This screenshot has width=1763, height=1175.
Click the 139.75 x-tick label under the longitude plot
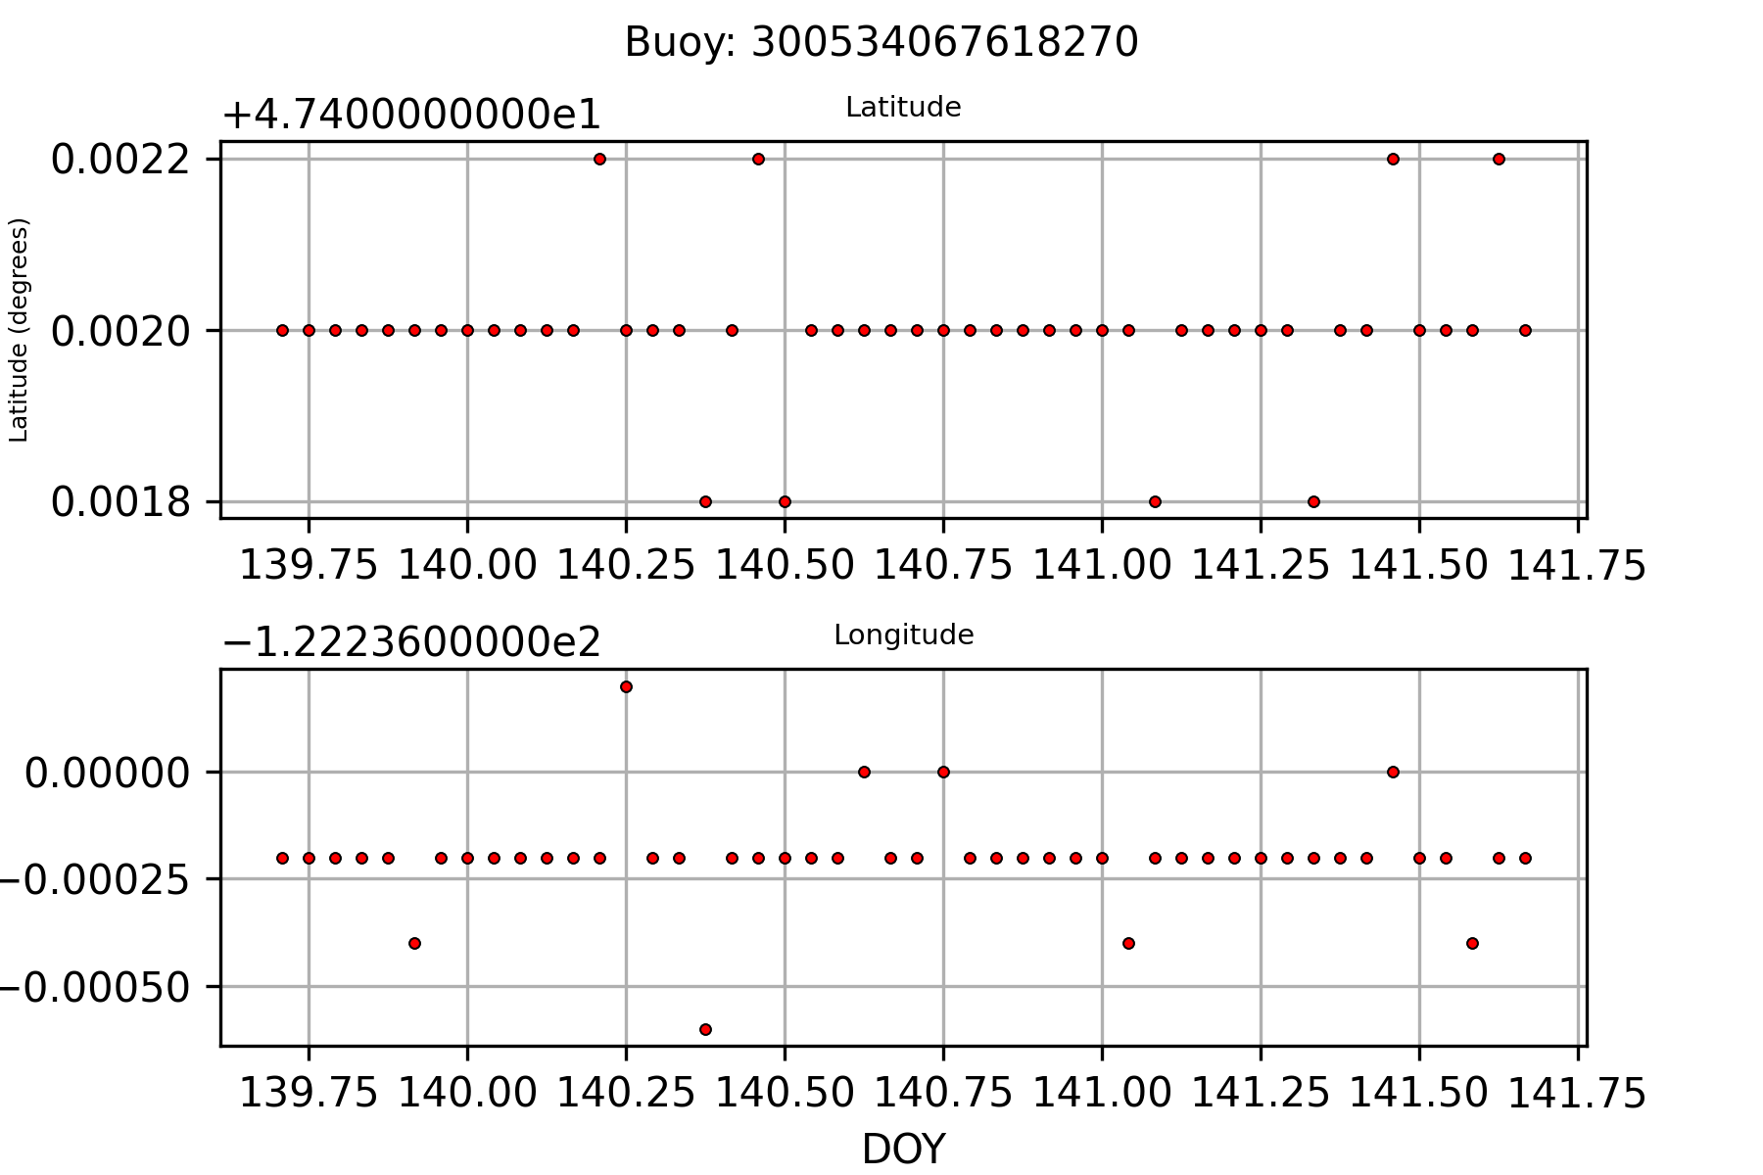[309, 1094]
